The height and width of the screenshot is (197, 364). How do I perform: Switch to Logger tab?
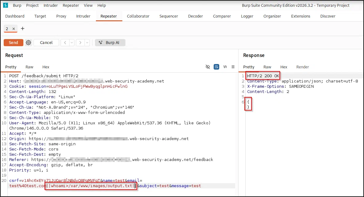pyautogui.click(x=247, y=16)
